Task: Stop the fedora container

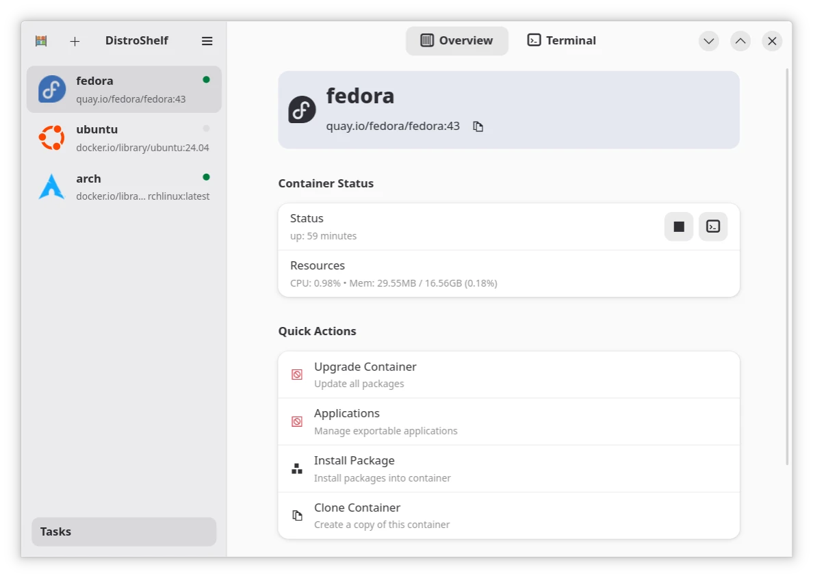Action: (x=678, y=226)
